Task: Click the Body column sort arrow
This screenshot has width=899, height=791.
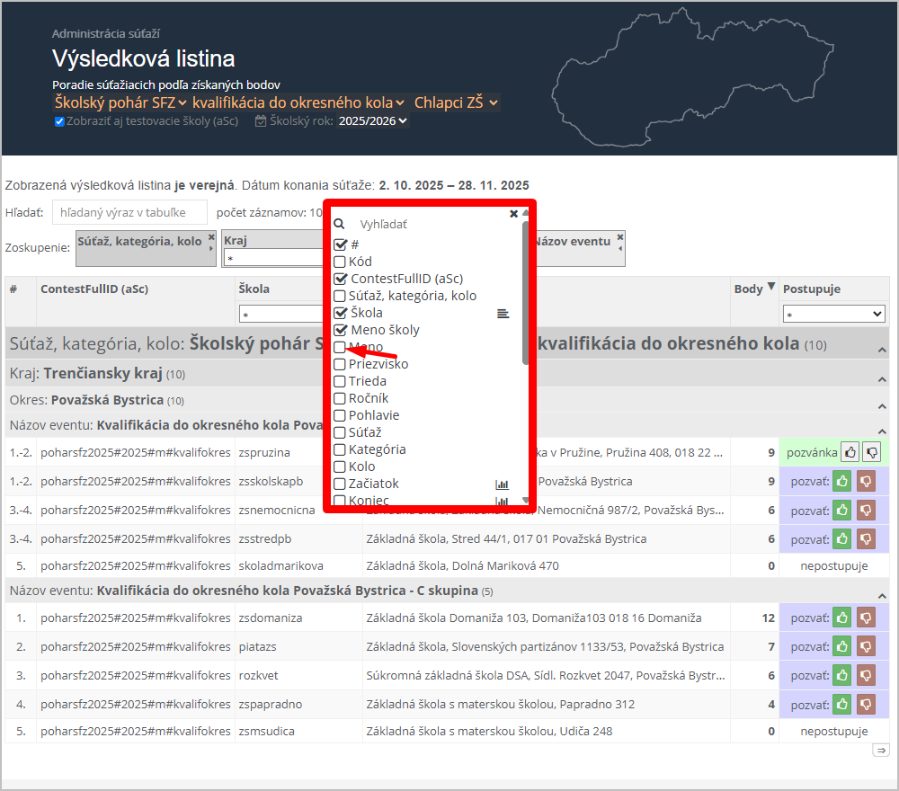Action: (770, 289)
